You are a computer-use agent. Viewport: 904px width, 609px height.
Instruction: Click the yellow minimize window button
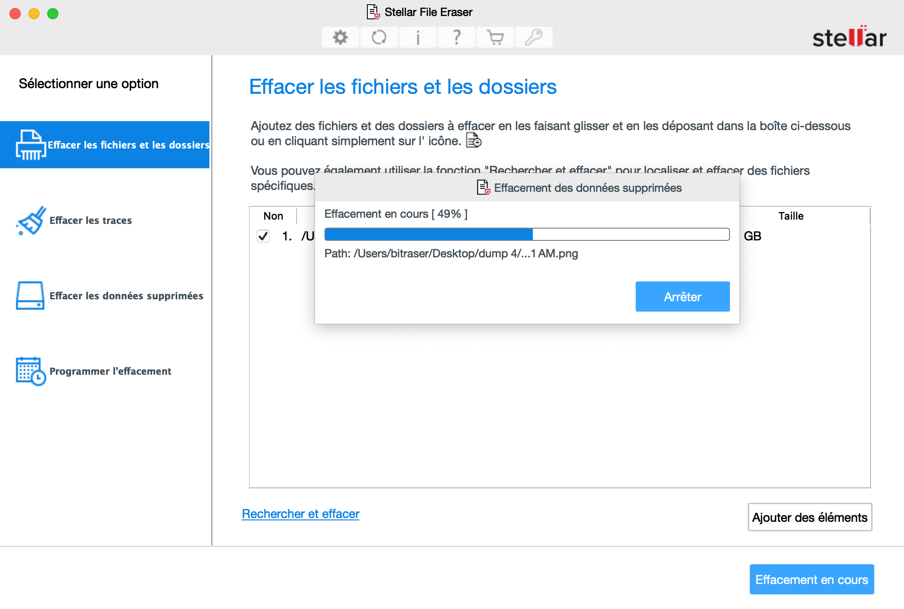tap(34, 14)
